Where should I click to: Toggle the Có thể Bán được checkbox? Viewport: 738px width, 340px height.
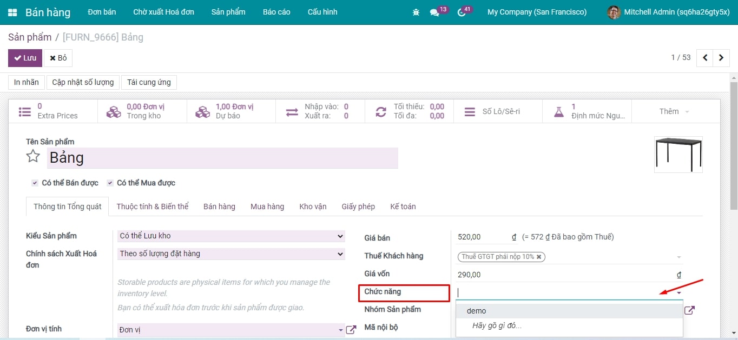tap(35, 183)
